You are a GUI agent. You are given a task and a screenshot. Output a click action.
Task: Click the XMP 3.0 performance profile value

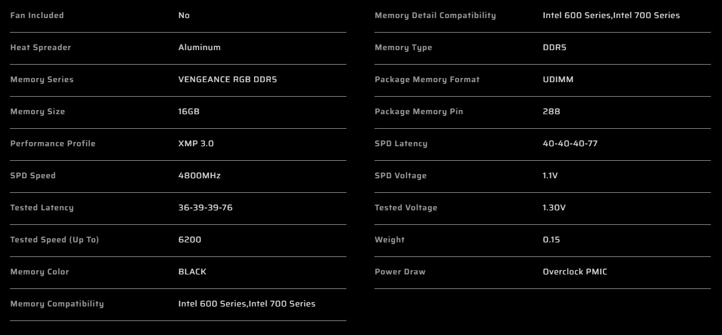click(196, 143)
